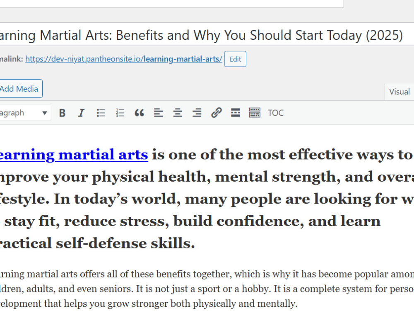Align text right
414x311 pixels.
click(x=197, y=113)
